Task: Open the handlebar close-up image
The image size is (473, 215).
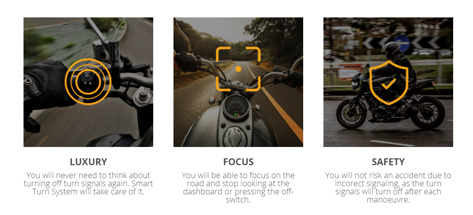Action: (x=88, y=82)
